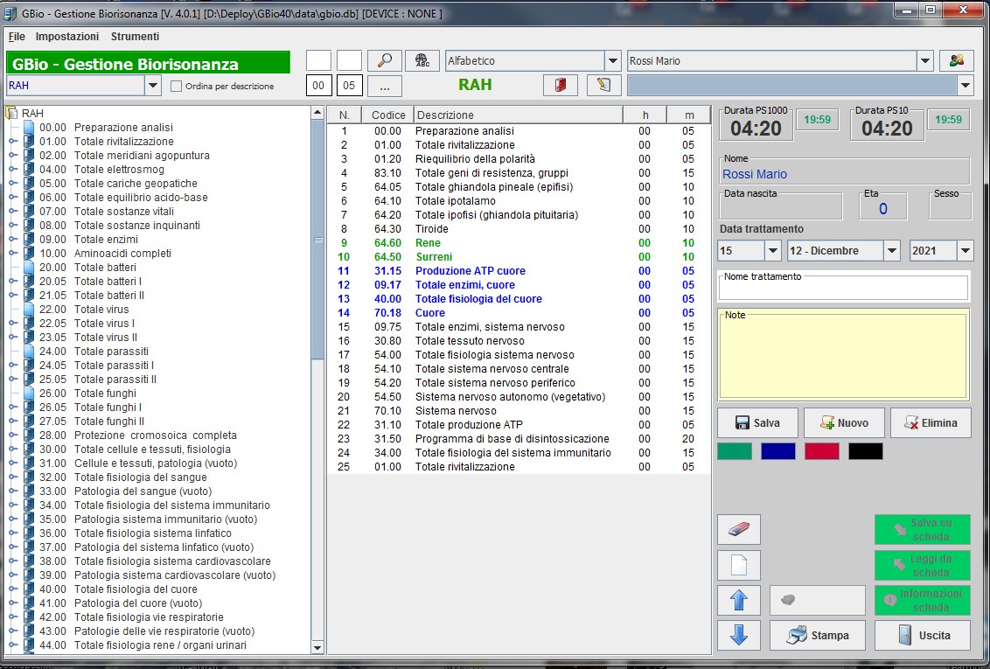Click the globe ABC icon button
Image resolution: width=990 pixels, height=669 pixels.
(422, 60)
